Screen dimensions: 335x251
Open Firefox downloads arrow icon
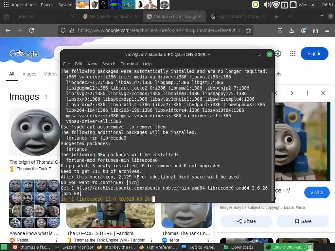pos(291,30)
